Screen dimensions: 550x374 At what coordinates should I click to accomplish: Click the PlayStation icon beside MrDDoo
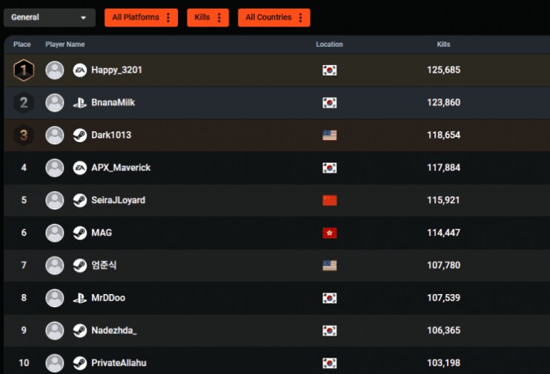(80, 298)
